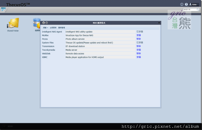Image resolution: width=202 pixels, height=130 pixels.
Task: Click the back arrow in the NAS application window
Action: (43, 23)
